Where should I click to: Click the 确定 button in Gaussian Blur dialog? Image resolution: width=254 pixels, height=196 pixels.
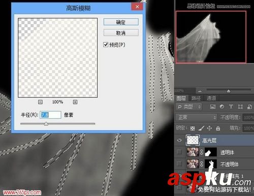point(121,22)
